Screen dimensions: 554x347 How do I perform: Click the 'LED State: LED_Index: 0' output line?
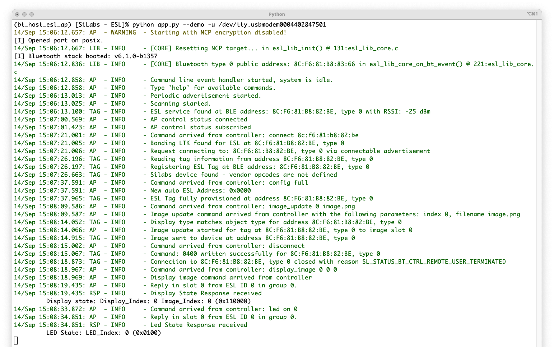103,333
